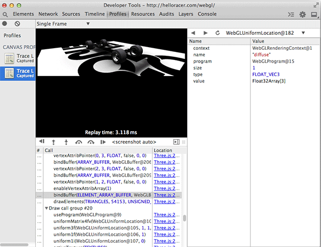Step to next draw call
Viewport: 321px width, 247px height.
click(x=66, y=142)
